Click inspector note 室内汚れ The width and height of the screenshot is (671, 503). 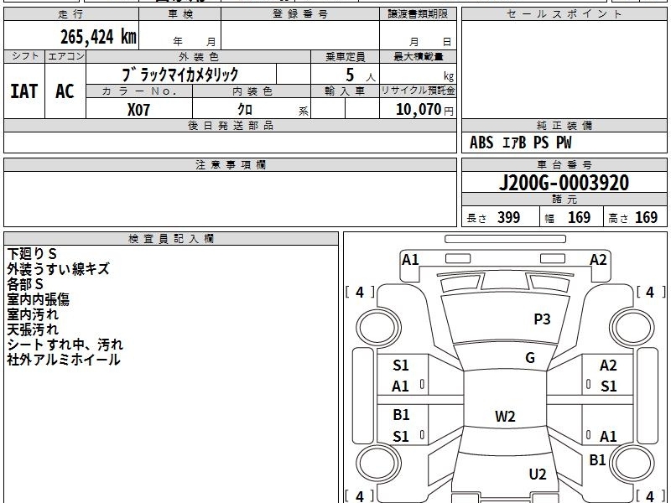(x=33, y=314)
